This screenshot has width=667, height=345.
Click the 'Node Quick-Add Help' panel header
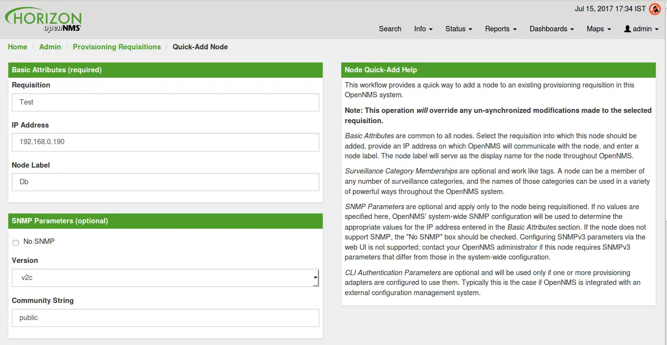pos(498,70)
